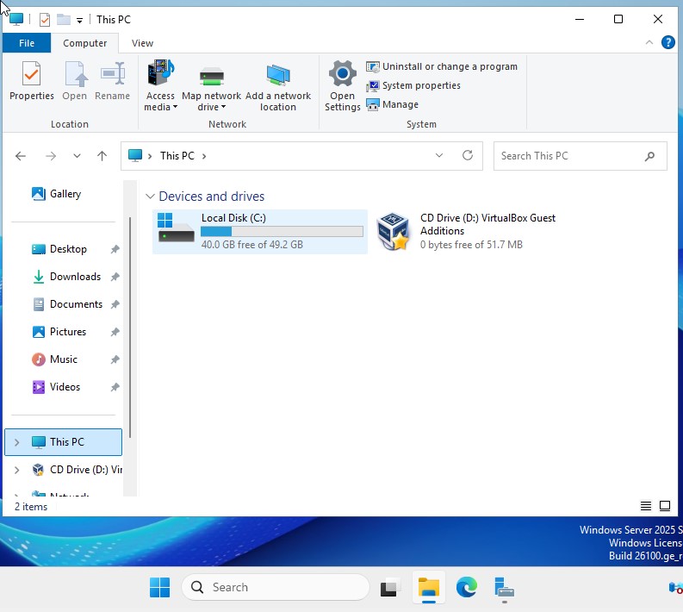Image resolution: width=683 pixels, height=612 pixels.
Task: Click the Refresh button in address bar
Action: click(x=468, y=156)
